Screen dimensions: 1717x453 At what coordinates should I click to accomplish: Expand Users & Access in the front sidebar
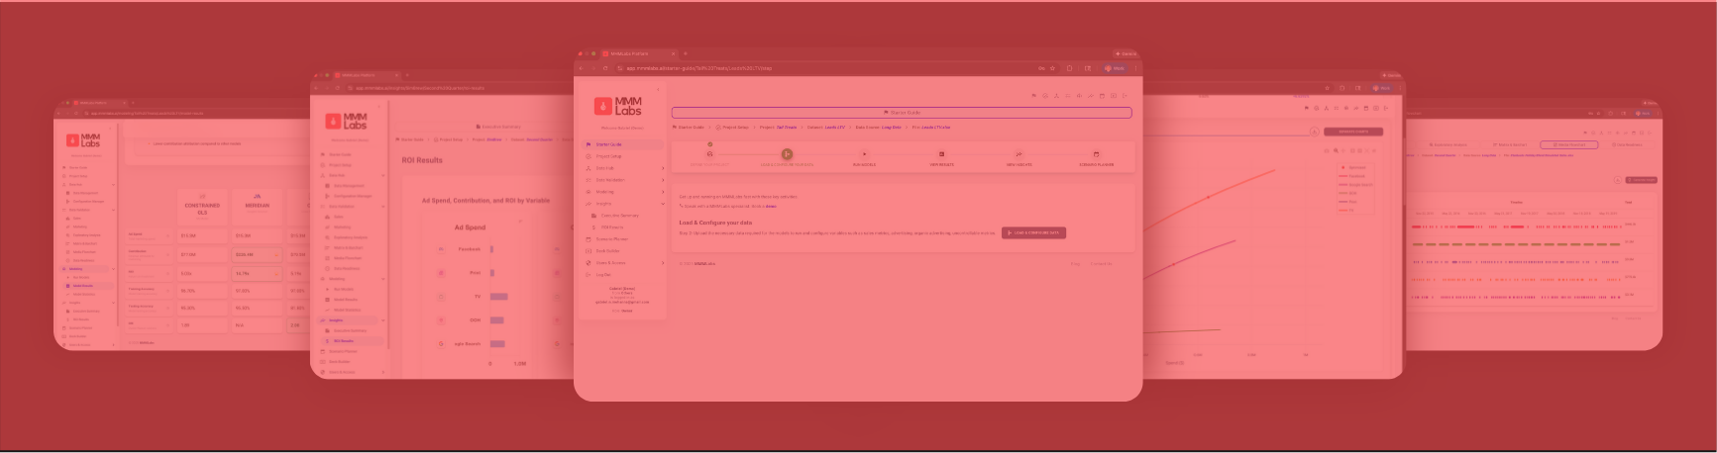663,263
